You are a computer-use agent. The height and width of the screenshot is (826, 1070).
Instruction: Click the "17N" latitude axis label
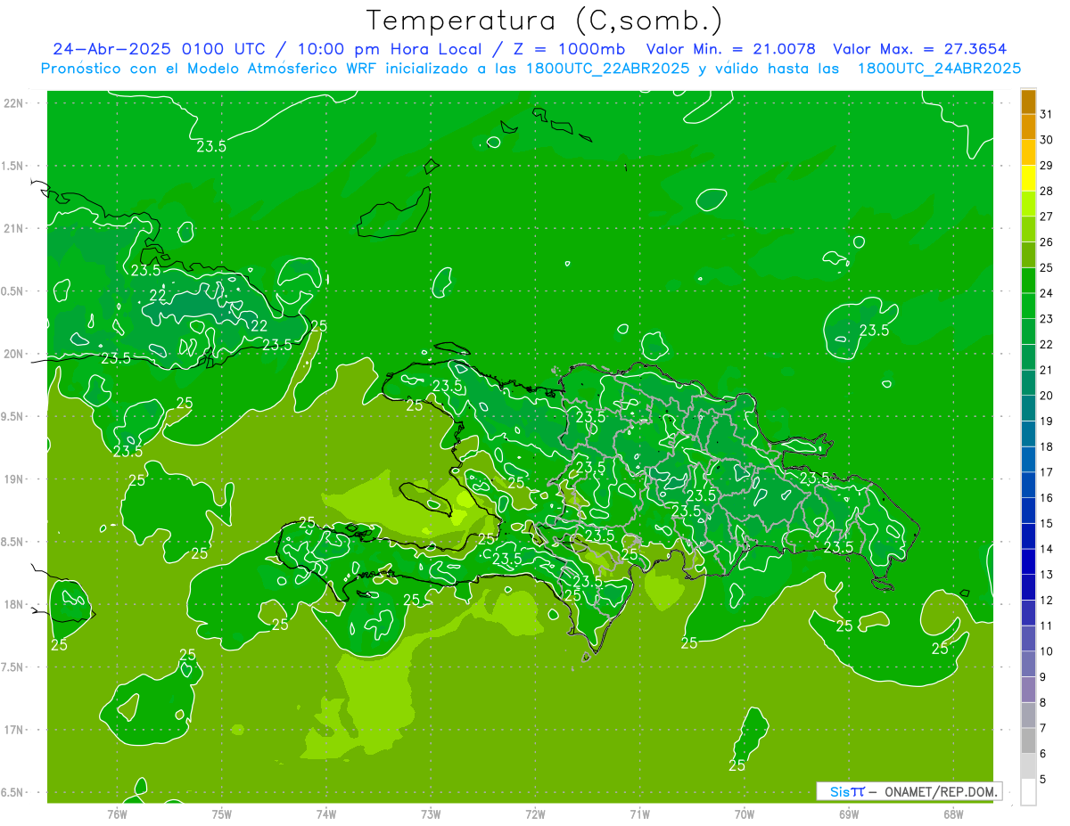(x=13, y=731)
